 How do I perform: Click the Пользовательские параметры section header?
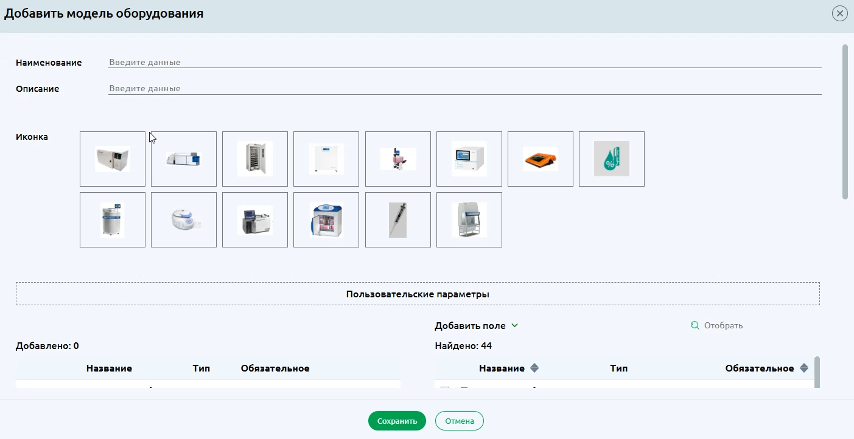tap(418, 294)
